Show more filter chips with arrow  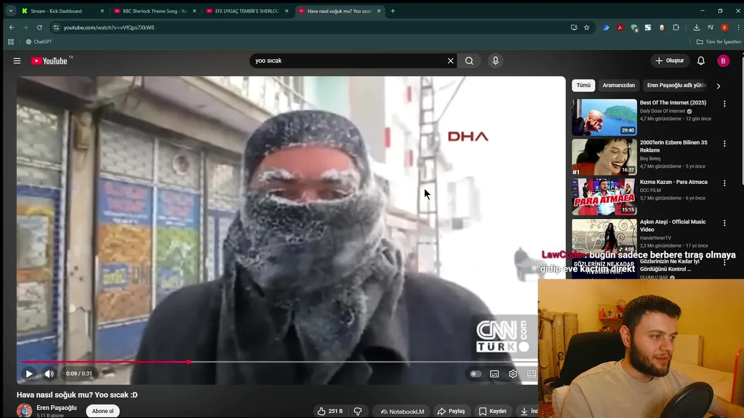pos(718,86)
